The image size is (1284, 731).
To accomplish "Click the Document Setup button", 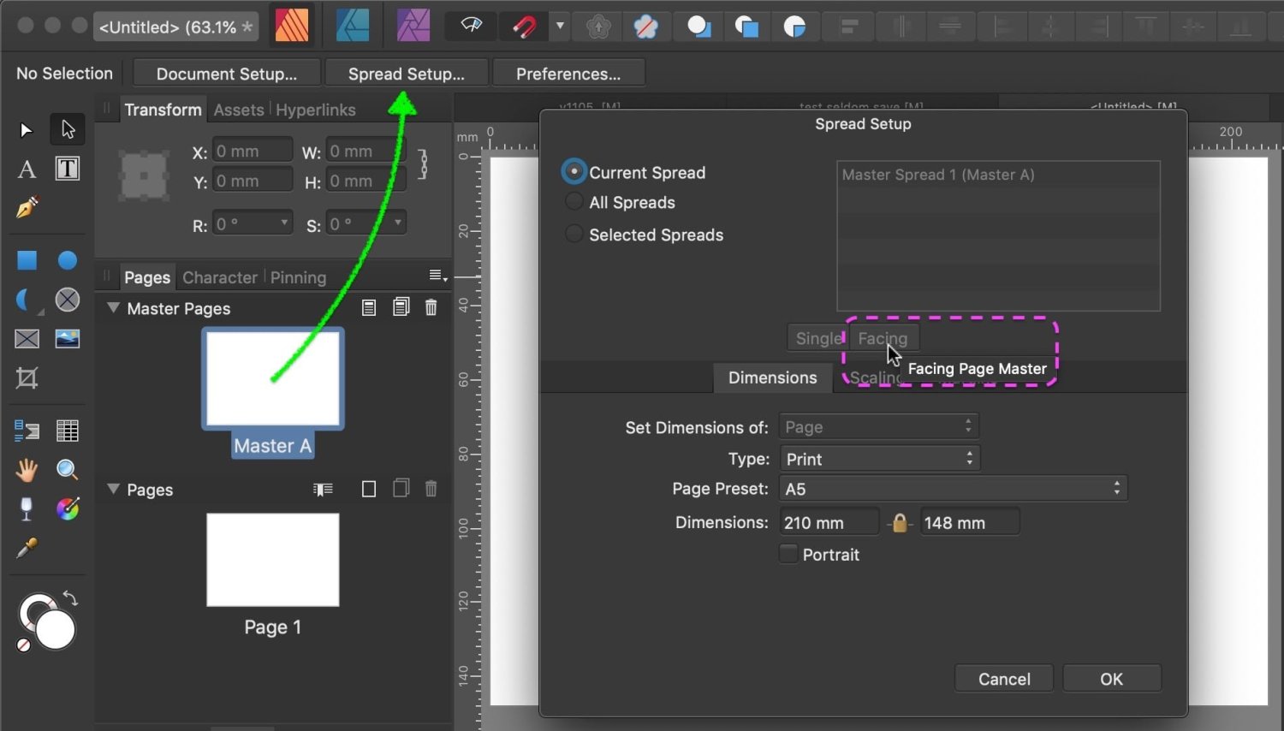I will pos(227,74).
